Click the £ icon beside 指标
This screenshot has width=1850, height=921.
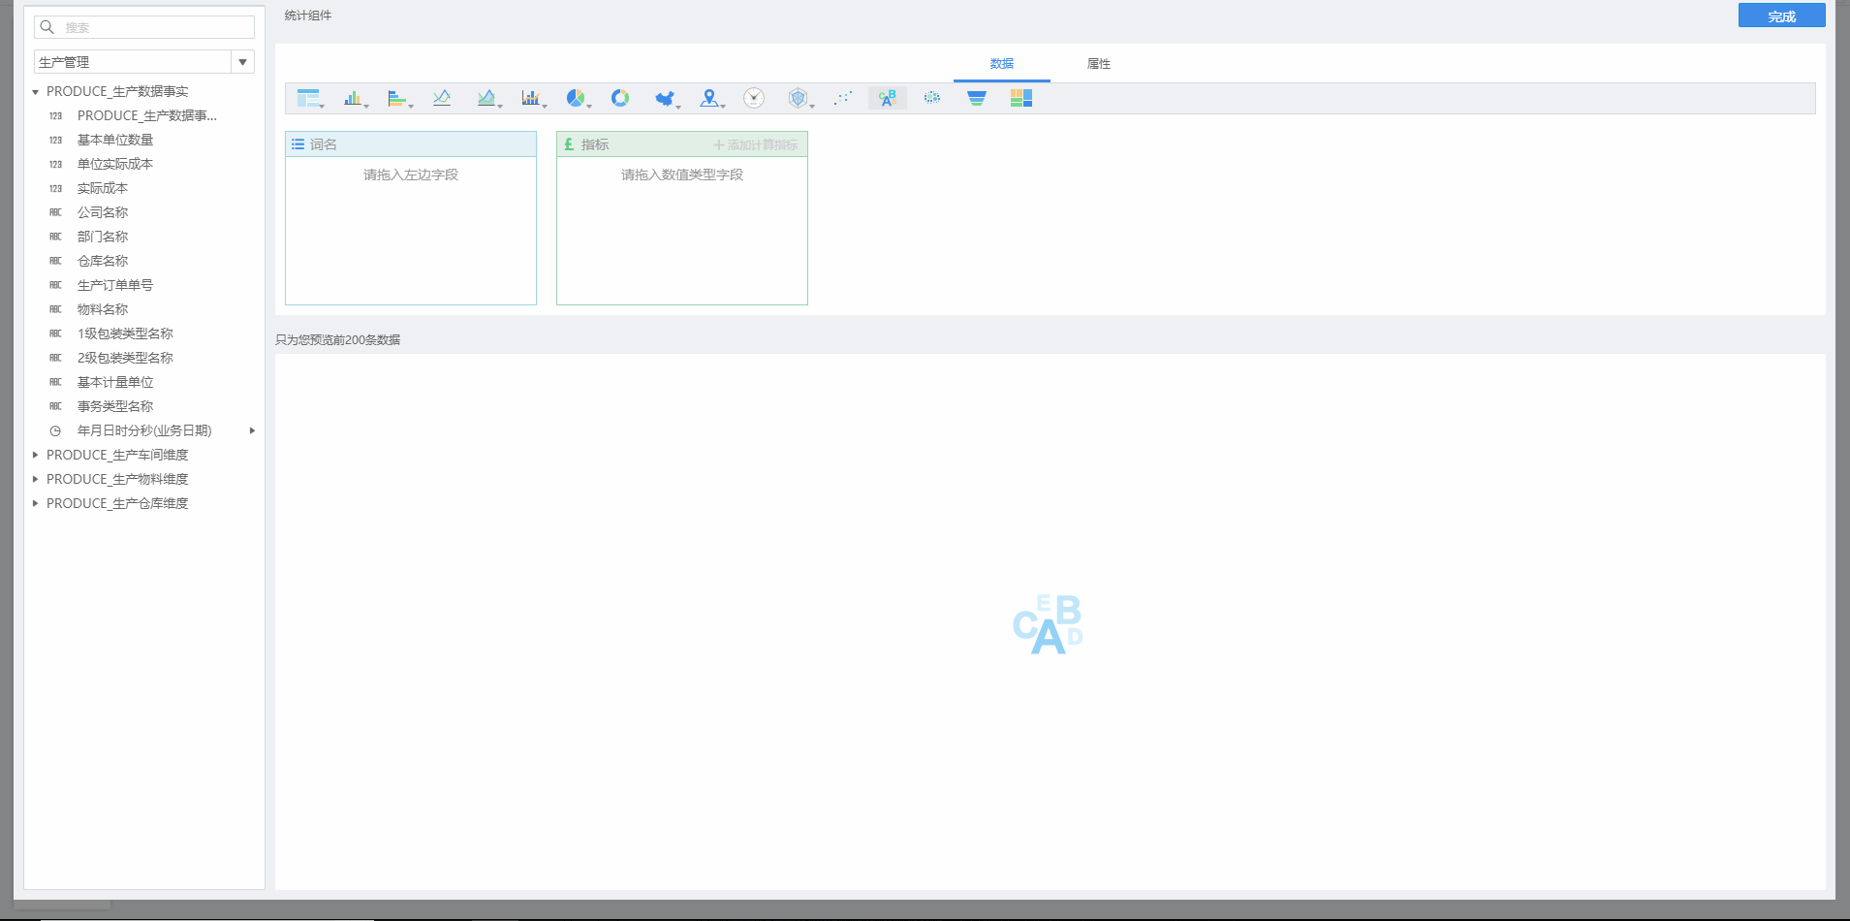pyautogui.click(x=569, y=144)
